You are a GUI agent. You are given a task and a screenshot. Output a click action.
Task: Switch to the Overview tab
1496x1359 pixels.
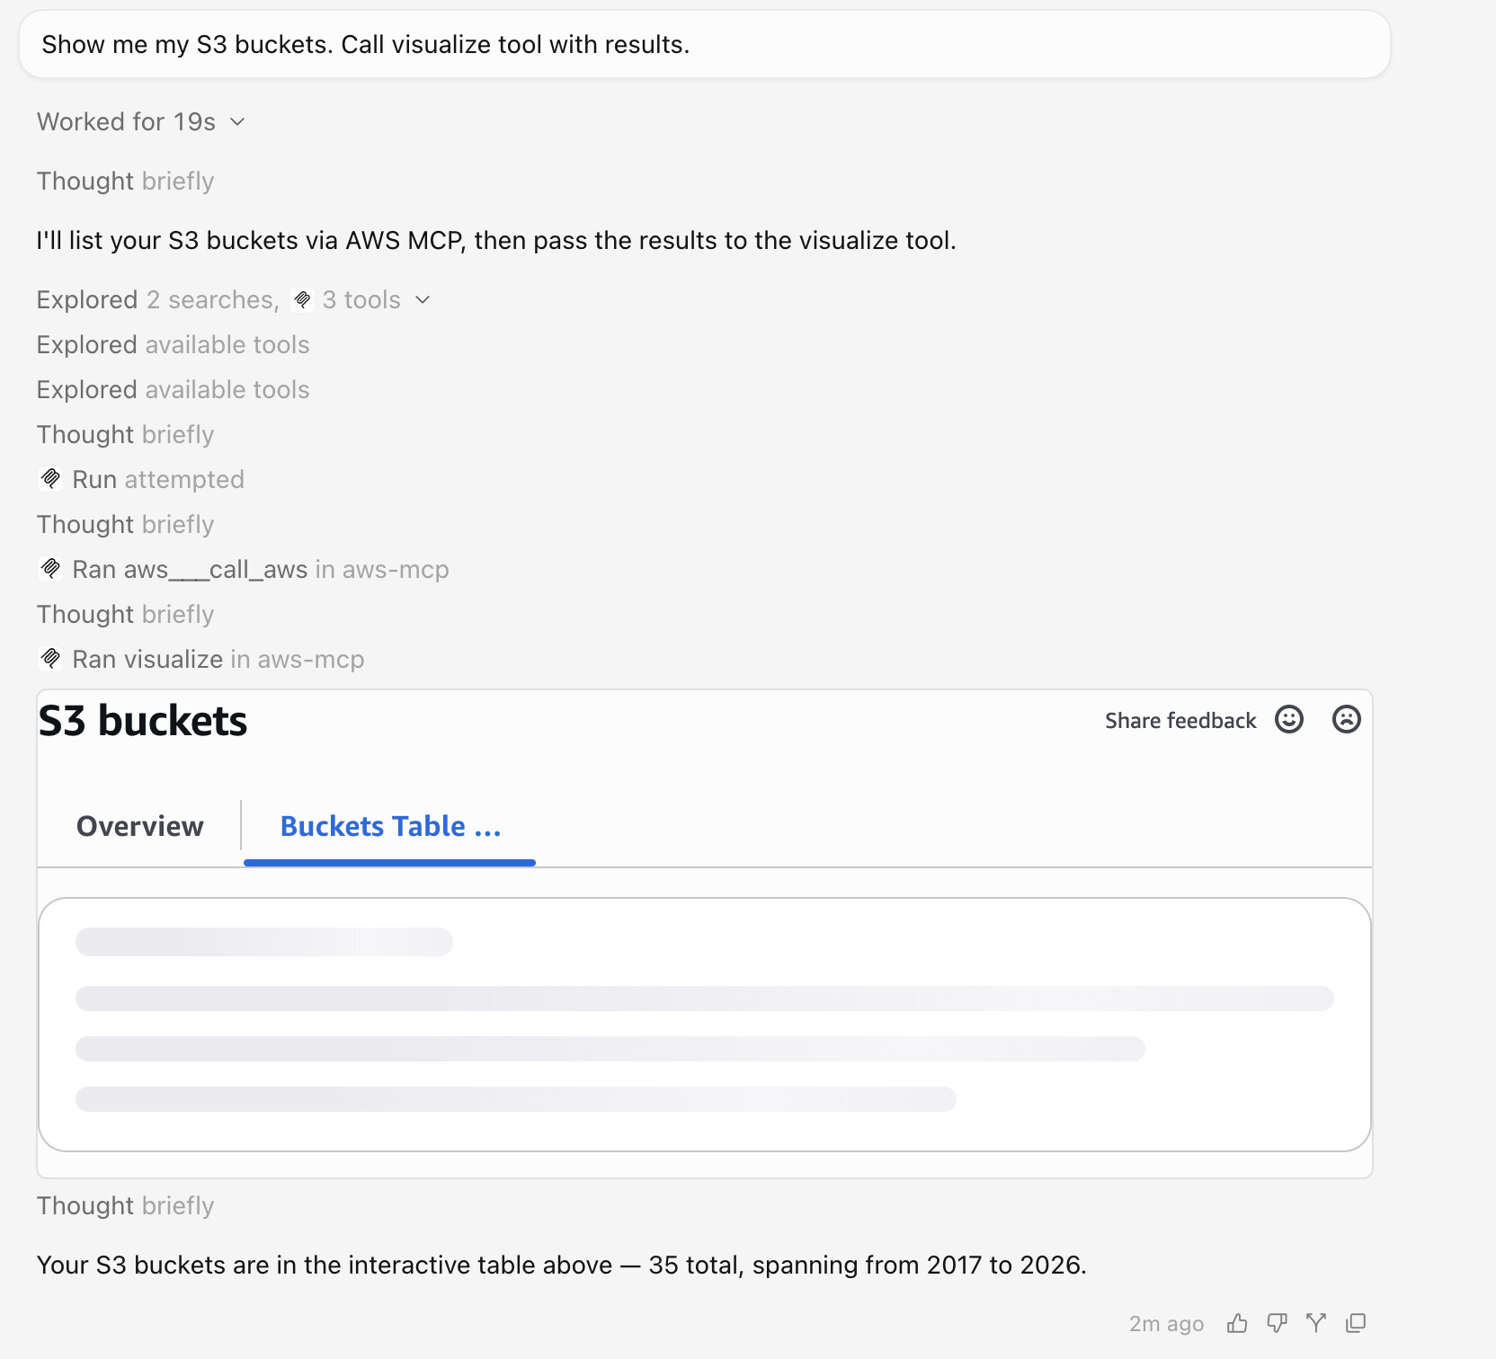(x=140, y=826)
